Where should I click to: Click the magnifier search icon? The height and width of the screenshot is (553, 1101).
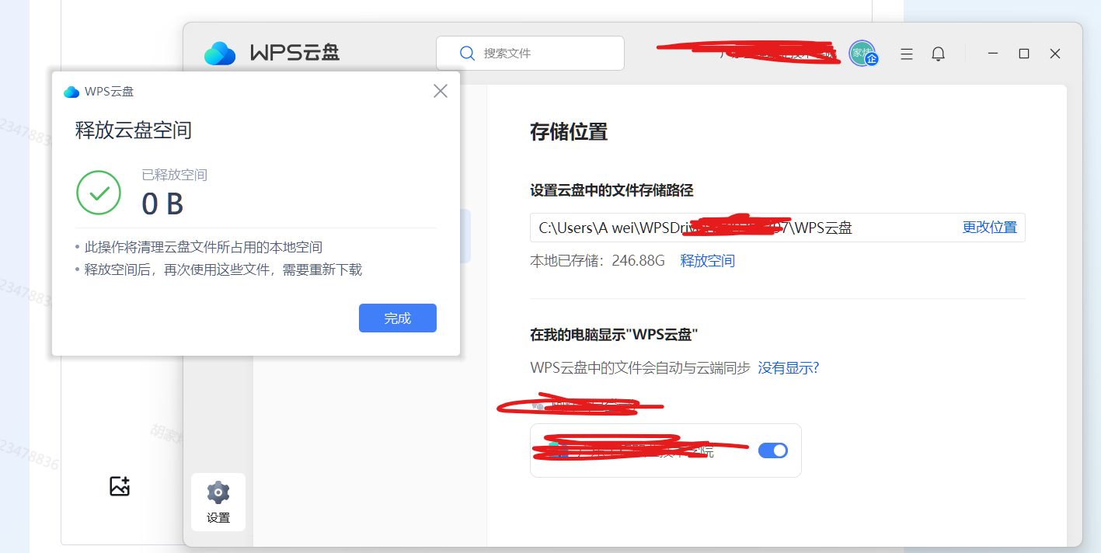coord(467,53)
